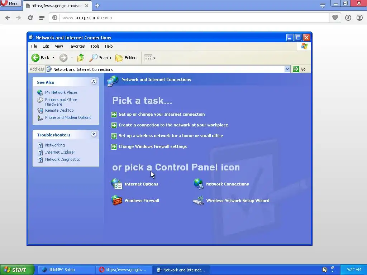Open the Windows start button
This screenshot has height=275, width=367.
[17, 270]
